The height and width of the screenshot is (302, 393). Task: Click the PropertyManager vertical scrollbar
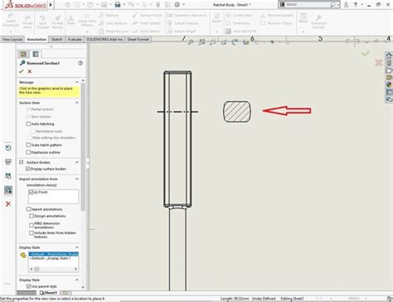pyautogui.click(x=83, y=146)
